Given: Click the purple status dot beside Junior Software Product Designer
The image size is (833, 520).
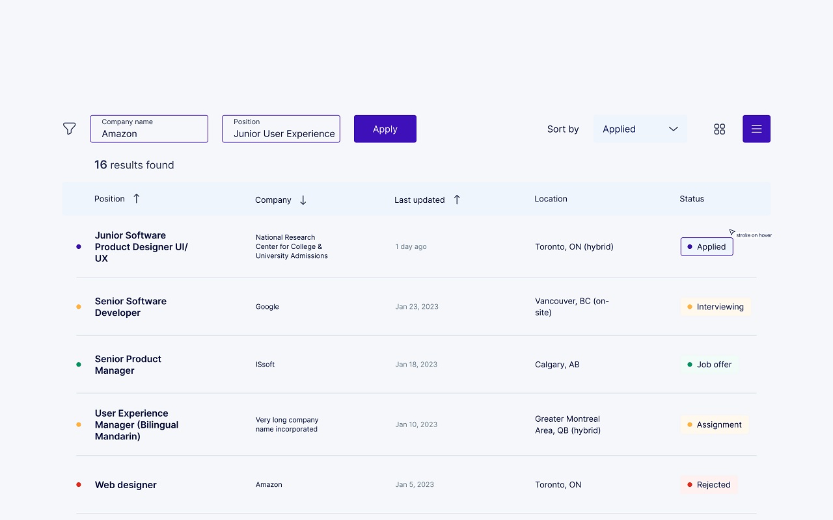Looking at the screenshot, I should point(78,246).
